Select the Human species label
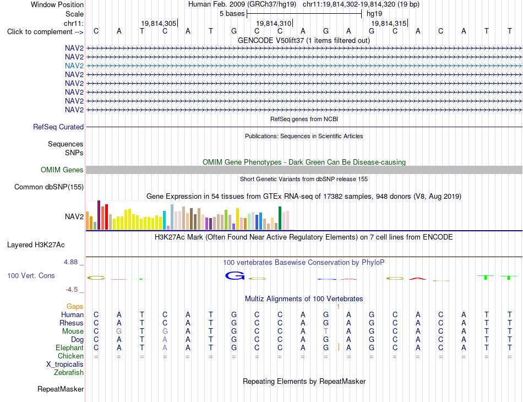The height and width of the screenshot is (402, 523). 72,314
